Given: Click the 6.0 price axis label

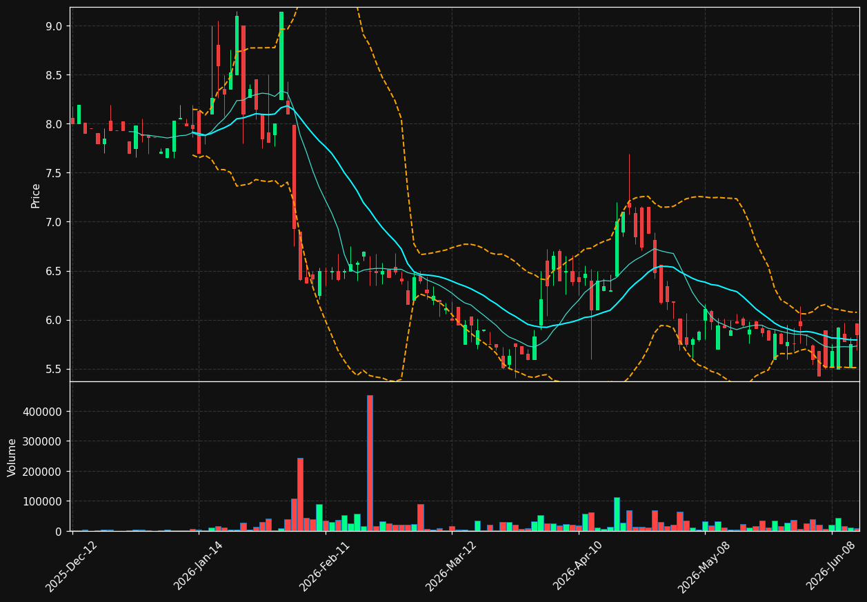Looking at the screenshot, I should (x=54, y=320).
